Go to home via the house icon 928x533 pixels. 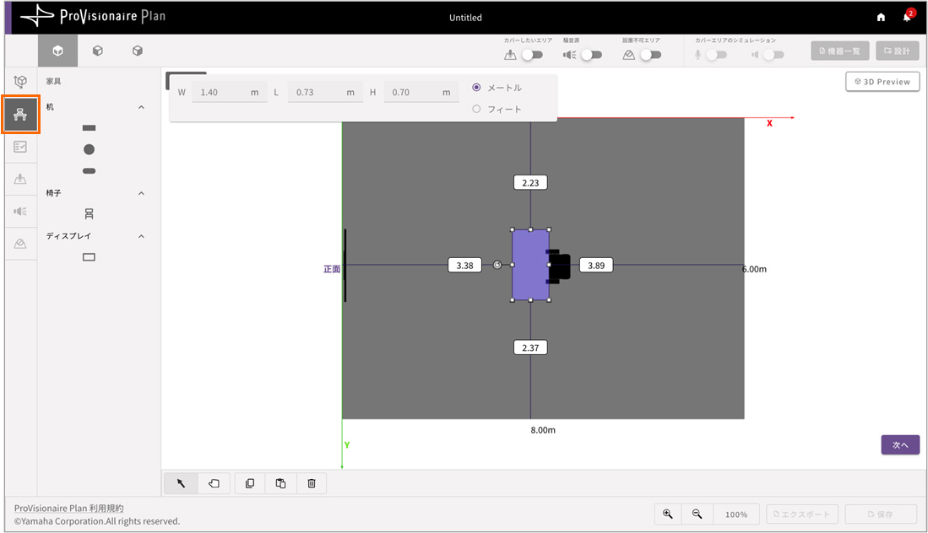881,17
